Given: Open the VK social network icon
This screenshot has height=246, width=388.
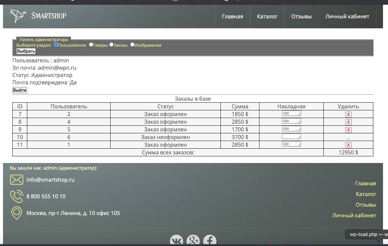Looking at the screenshot, I should [177, 241].
